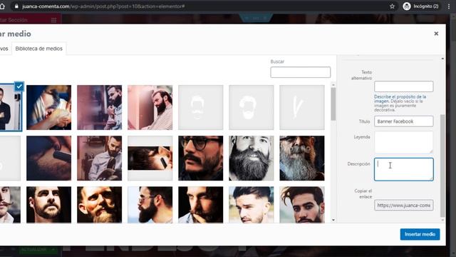Select wide thumbnail of neck being shaved
This screenshot has width=456, height=257.
pyautogui.click(x=150, y=158)
